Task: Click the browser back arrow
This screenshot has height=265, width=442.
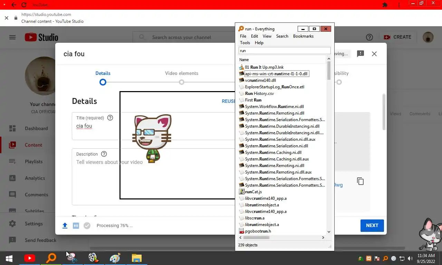Action: 13,5
